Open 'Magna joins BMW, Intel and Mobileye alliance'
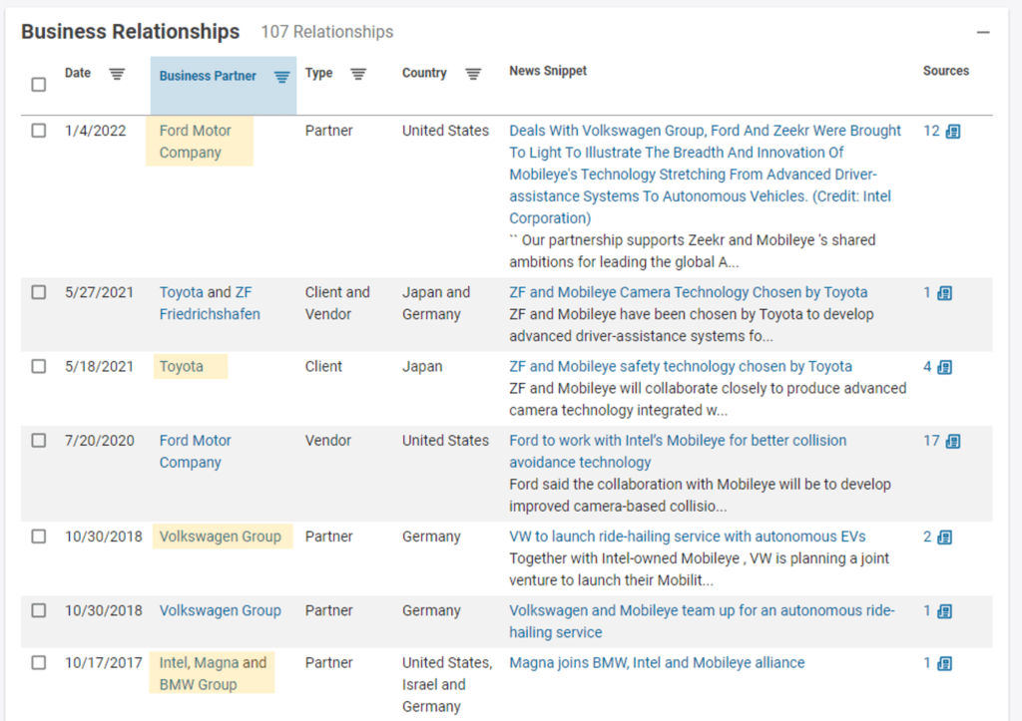This screenshot has height=721, width=1022. (x=657, y=663)
